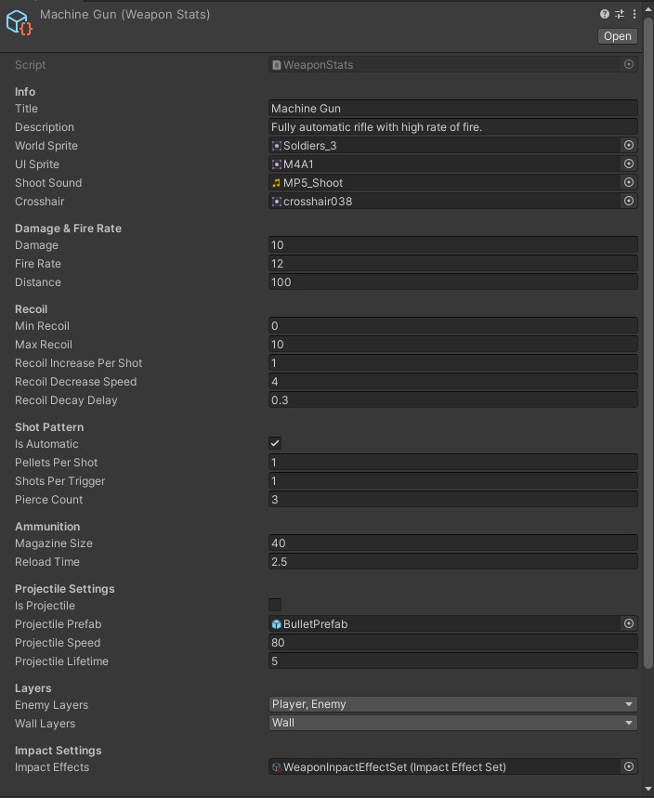Click object picker for Projectile Prefab

(629, 624)
